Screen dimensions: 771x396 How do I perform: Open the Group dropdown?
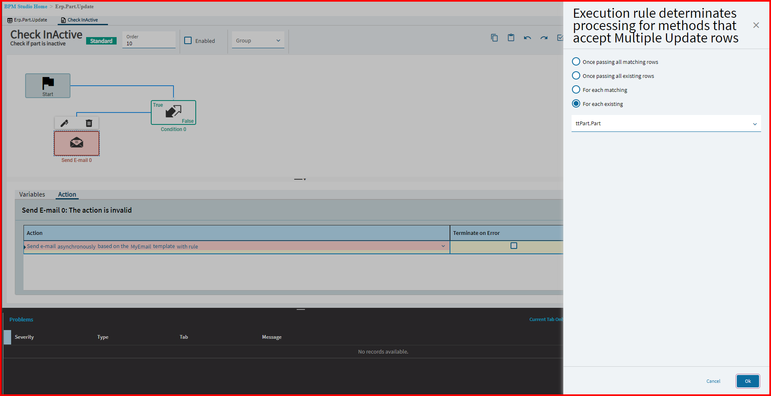(x=258, y=40)
